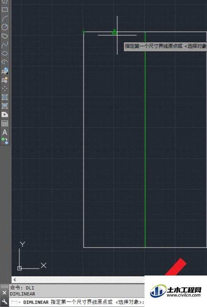Viewport: 207px width, 307px height.
Task: Click the '指定第一个尺寸界线原点或' cursor tooltip
Action: coord(165,46)
